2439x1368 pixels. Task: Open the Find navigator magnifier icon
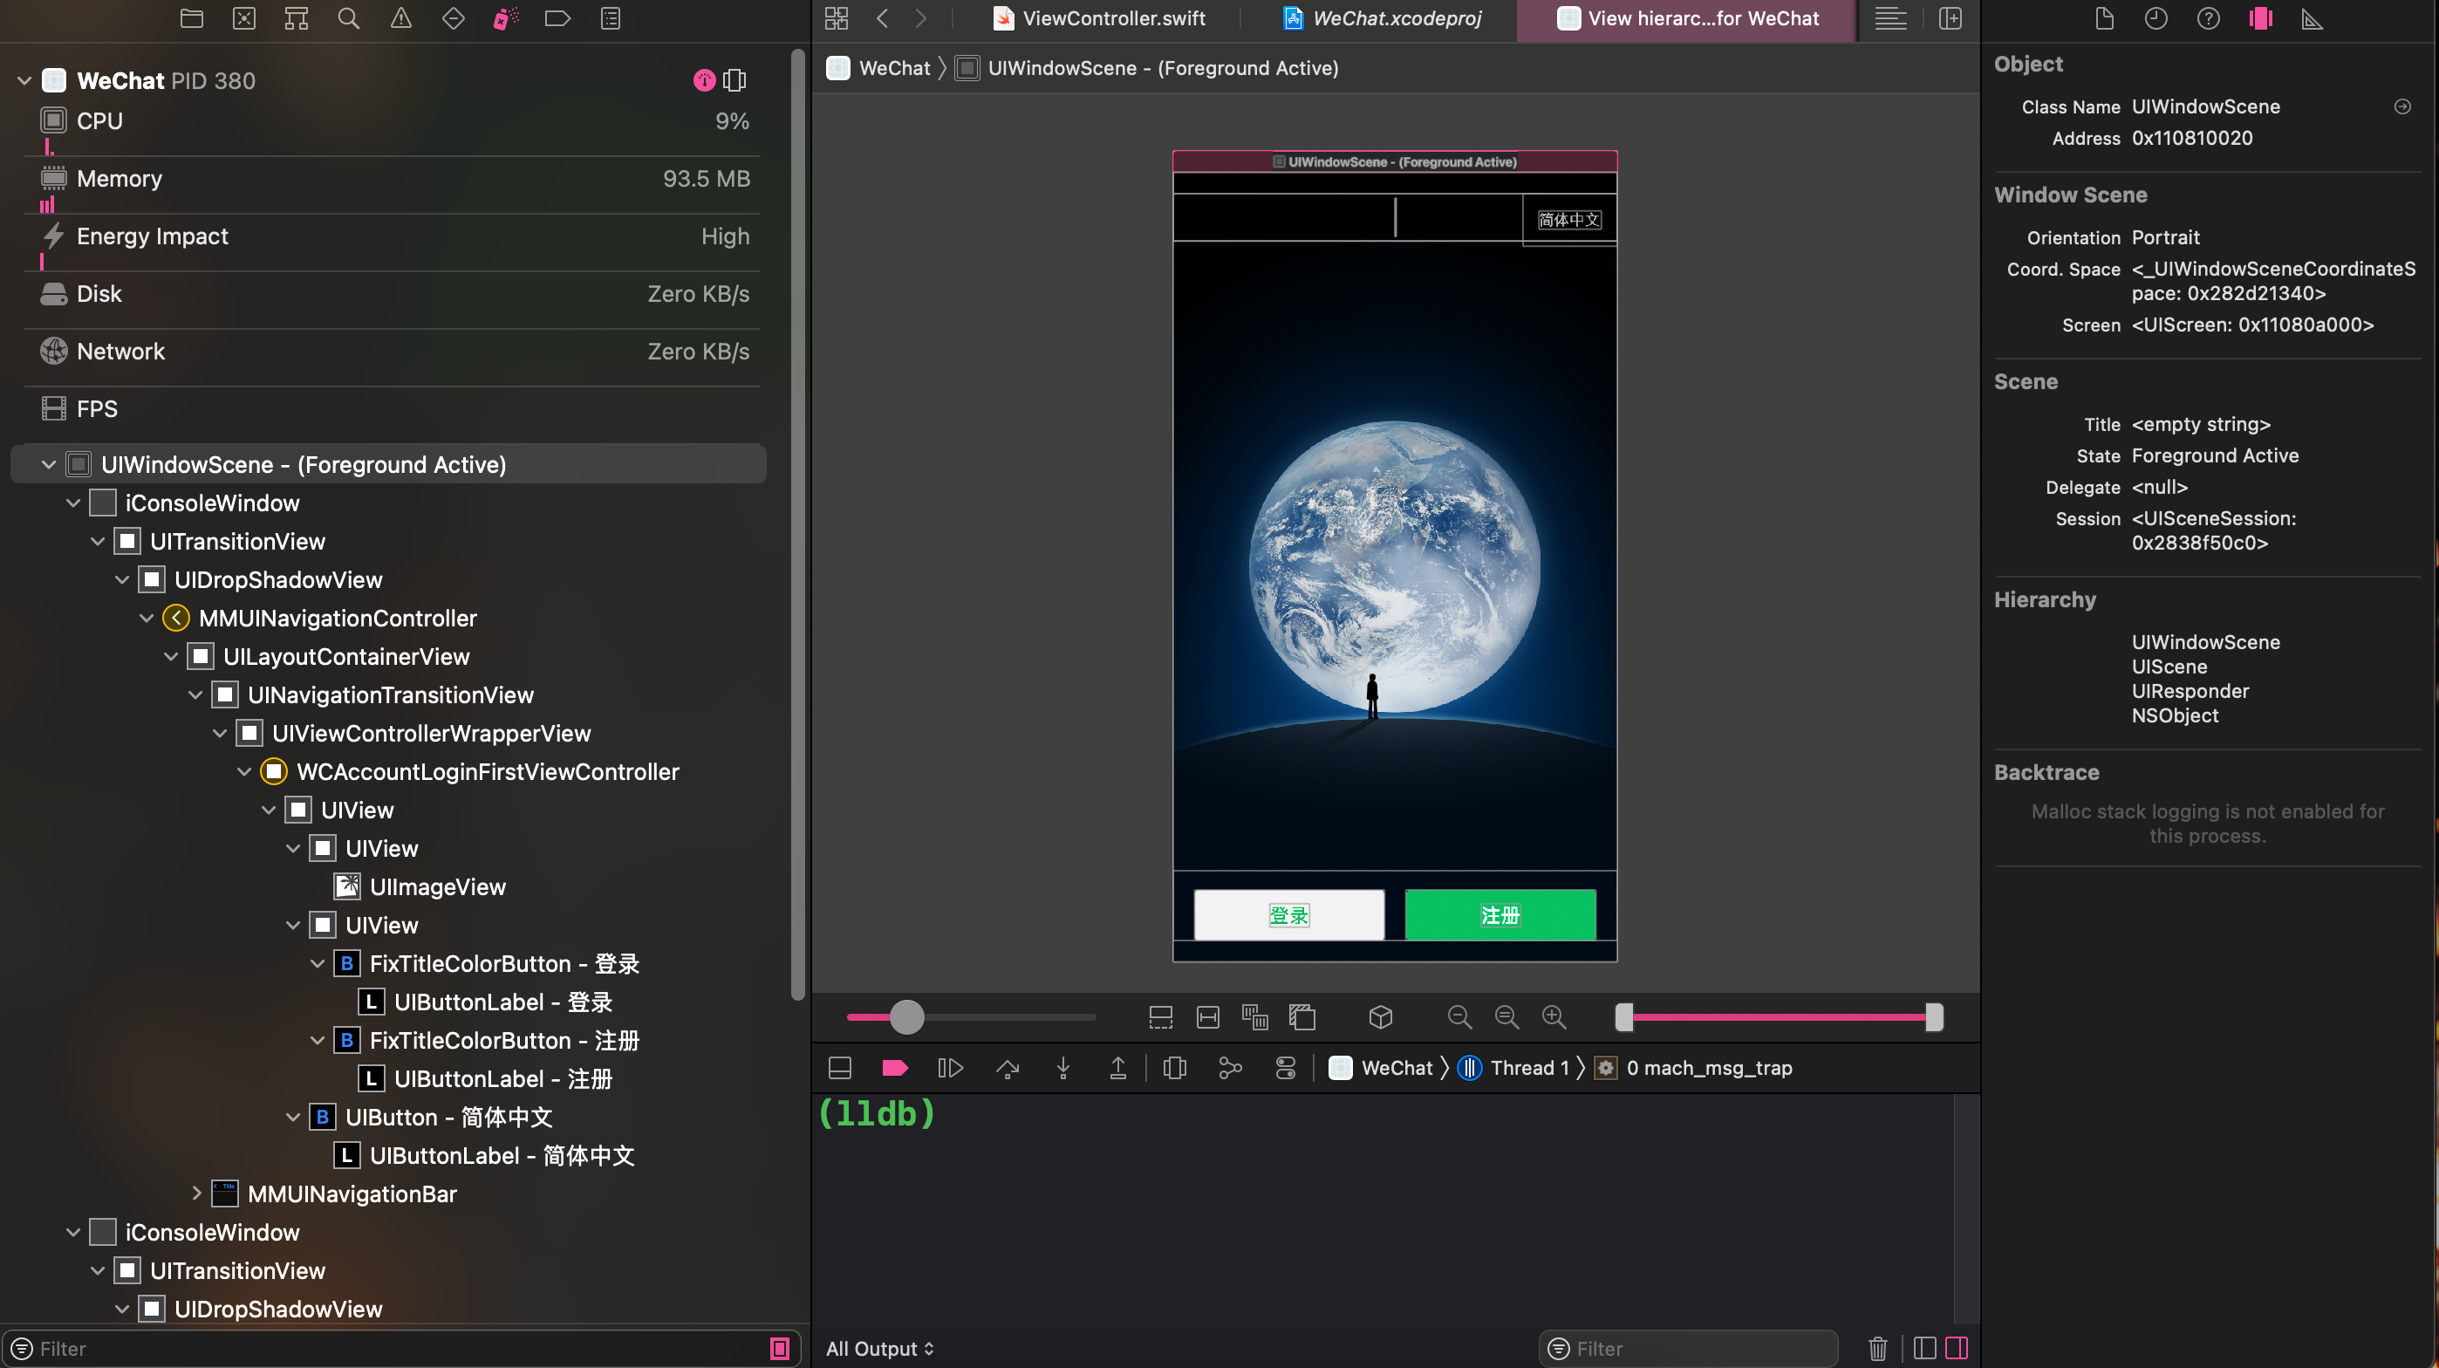coord(348,18)
